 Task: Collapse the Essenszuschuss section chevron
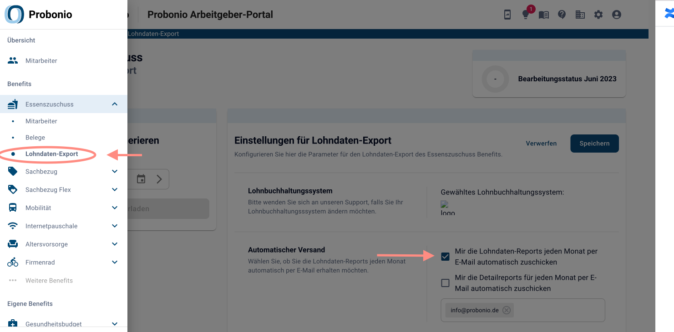115,104
